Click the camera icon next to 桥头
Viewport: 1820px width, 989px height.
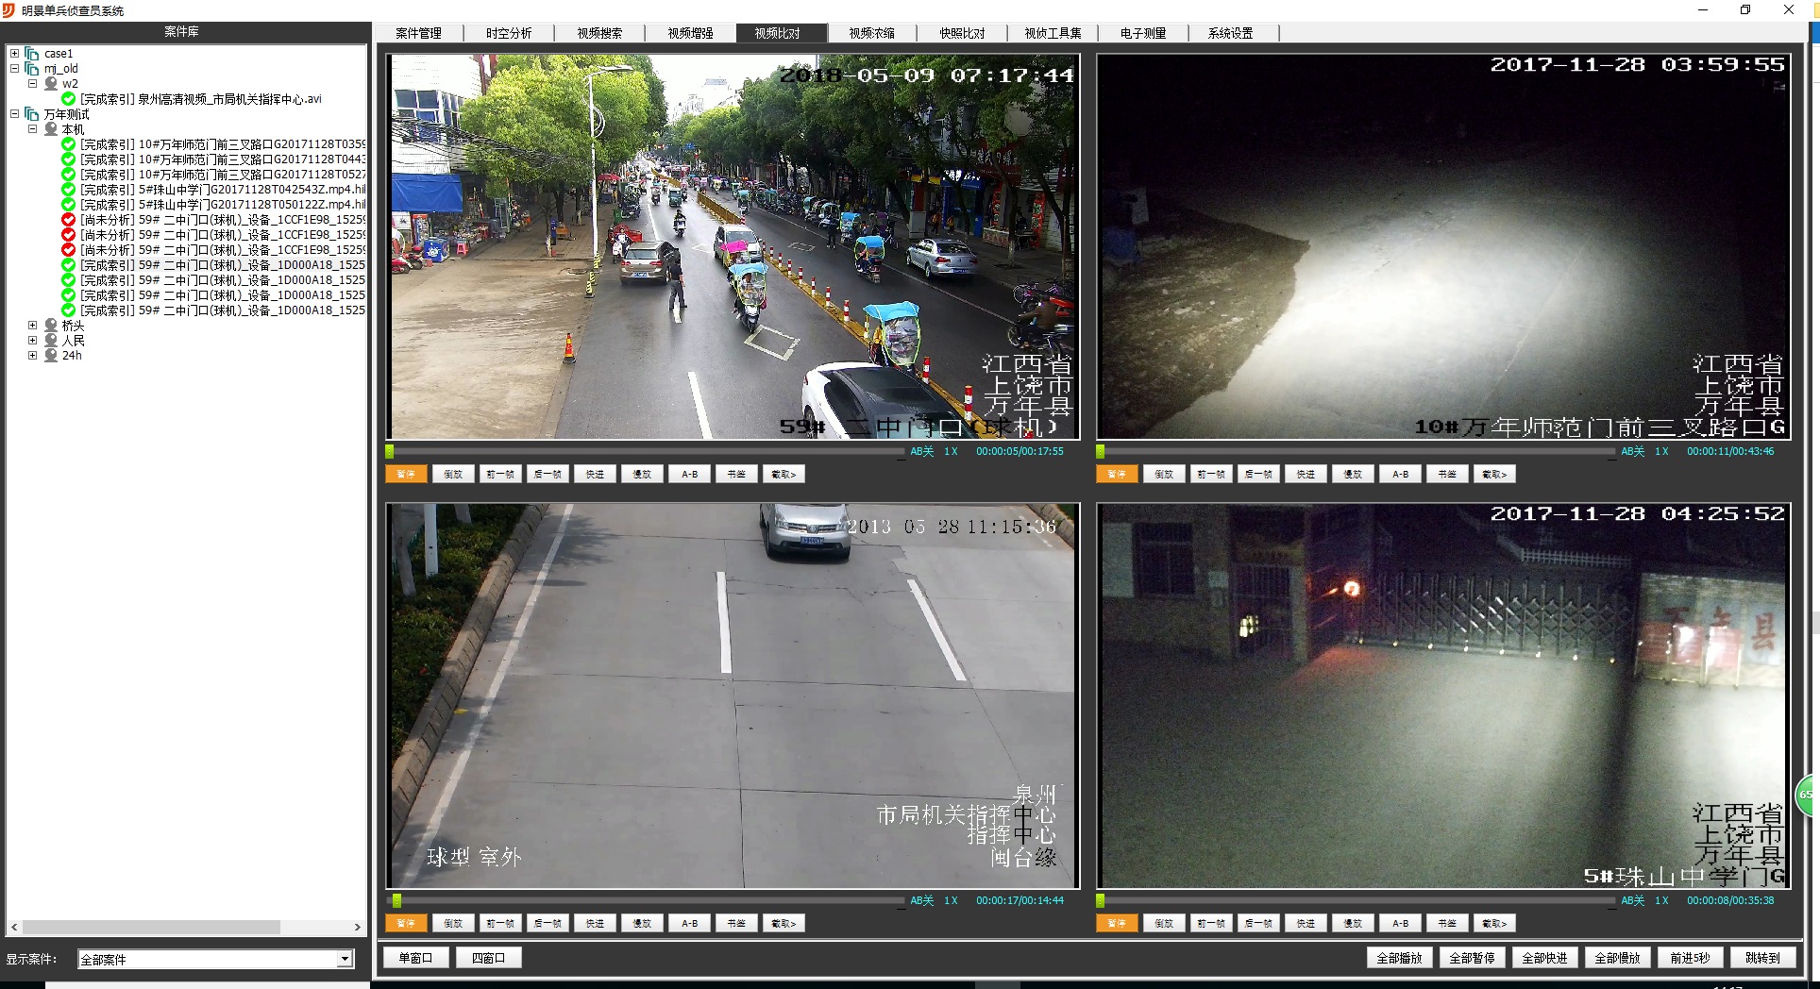[51, 326]
